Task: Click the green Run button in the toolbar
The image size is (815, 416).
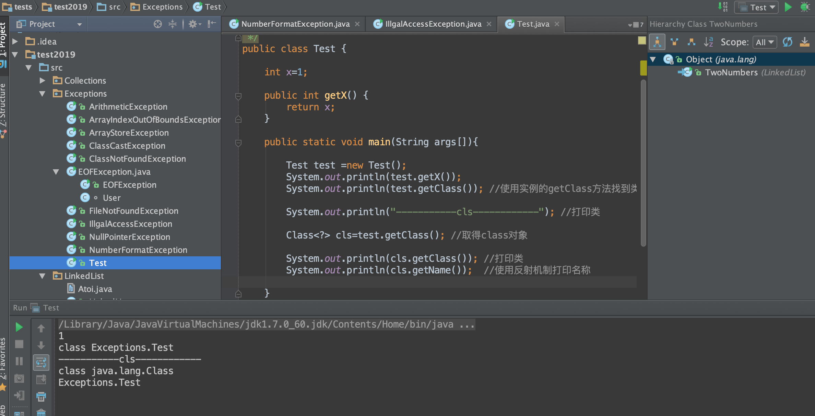Action: pyautogui.click(x=788, y=7)
